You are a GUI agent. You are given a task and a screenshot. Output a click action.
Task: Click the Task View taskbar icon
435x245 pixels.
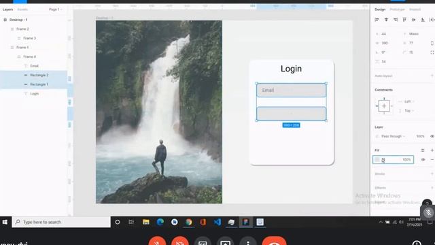coord(131,223)
